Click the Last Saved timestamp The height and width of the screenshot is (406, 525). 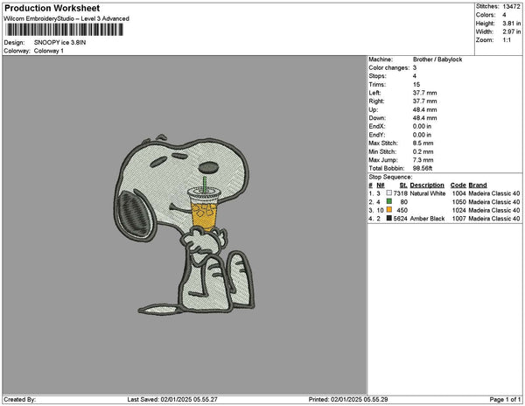coord(172,399)
